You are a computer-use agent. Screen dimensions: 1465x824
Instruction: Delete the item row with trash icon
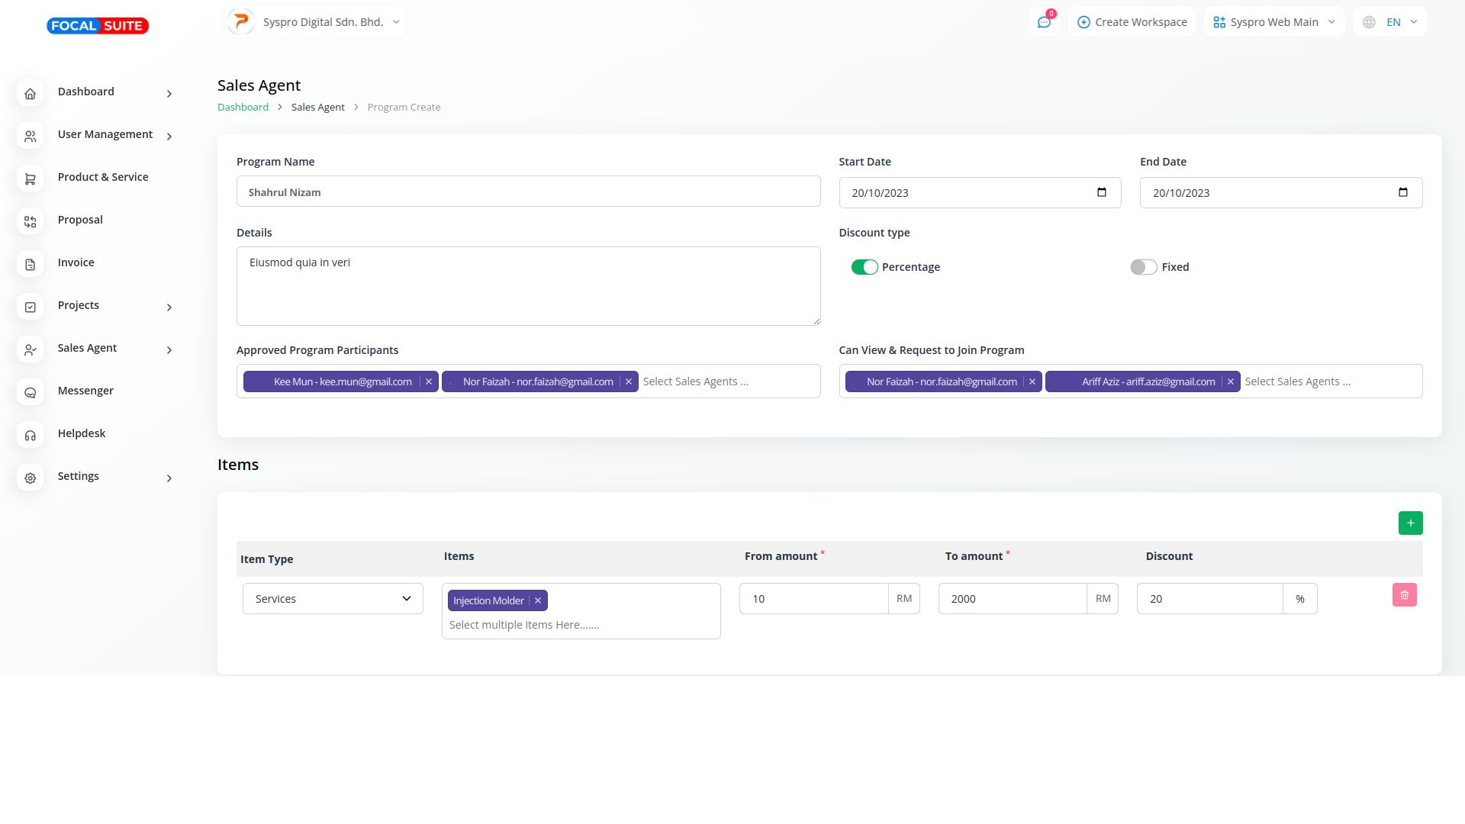(1404, 595)
